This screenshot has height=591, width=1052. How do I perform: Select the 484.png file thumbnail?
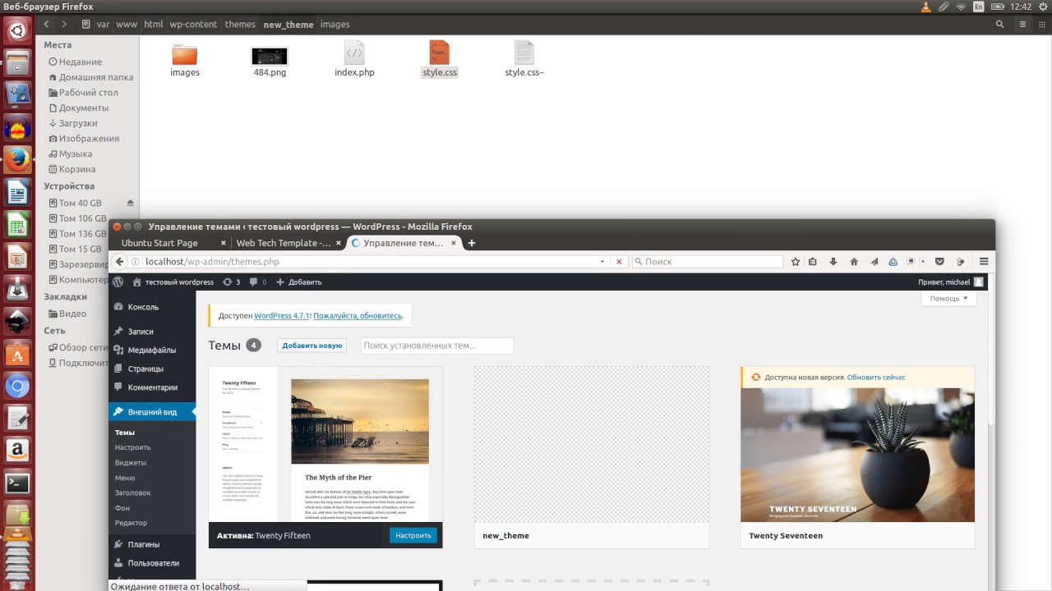click(270, 56)
